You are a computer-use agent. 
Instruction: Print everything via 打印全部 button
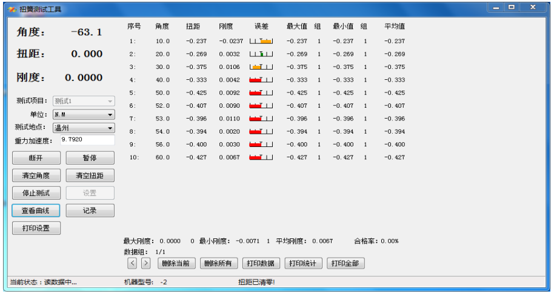pos(345,263)
